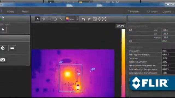
Task: Click the phi-symbol calibrate button
Action: point(3,48)
